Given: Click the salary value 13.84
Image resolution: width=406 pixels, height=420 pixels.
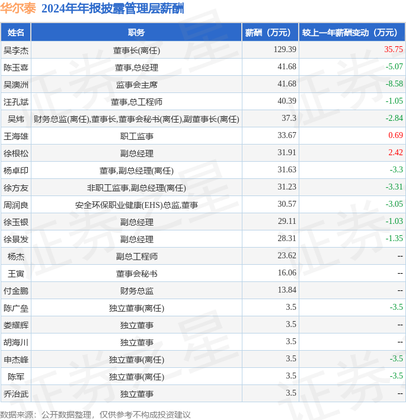Looking at the screenshot, I should pyautogui.click(x=287, y=290).
